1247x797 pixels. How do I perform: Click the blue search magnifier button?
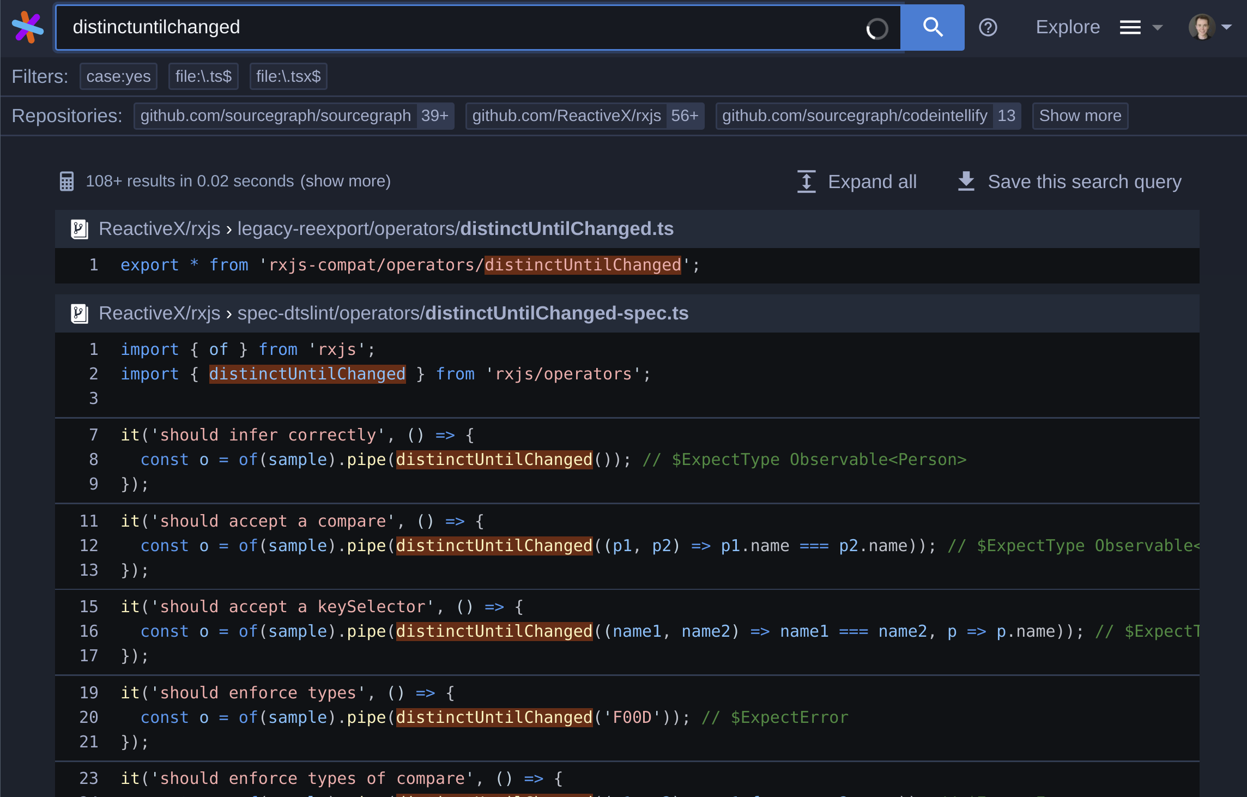(933, 27)
